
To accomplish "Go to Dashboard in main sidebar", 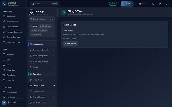I will point(13,16).
